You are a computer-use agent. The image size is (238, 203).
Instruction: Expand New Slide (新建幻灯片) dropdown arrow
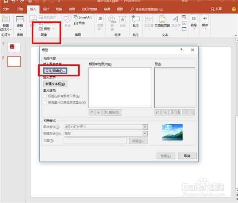11,29
